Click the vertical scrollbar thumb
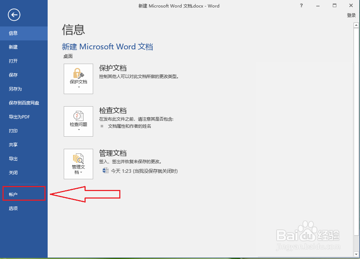This screenshot has width=360, height=259. [x=356, y=132]
